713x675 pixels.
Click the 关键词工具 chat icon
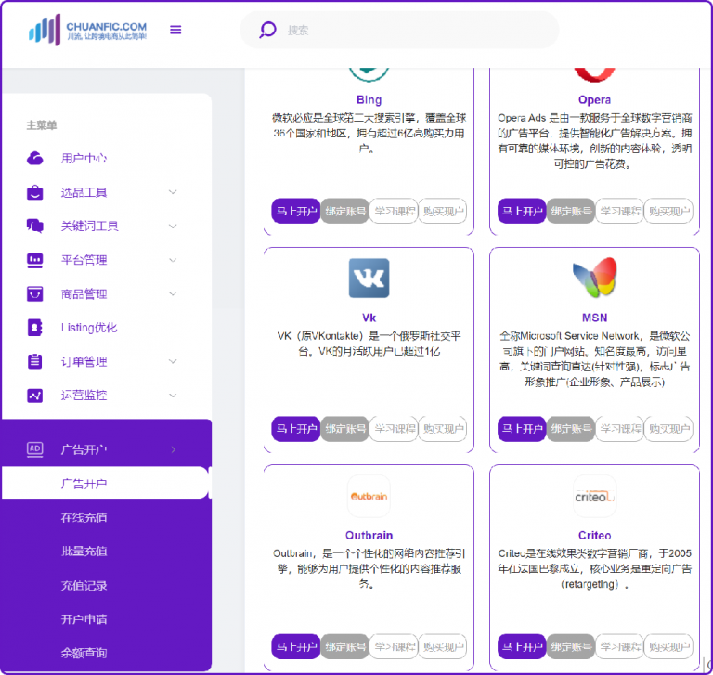point(35,226)
